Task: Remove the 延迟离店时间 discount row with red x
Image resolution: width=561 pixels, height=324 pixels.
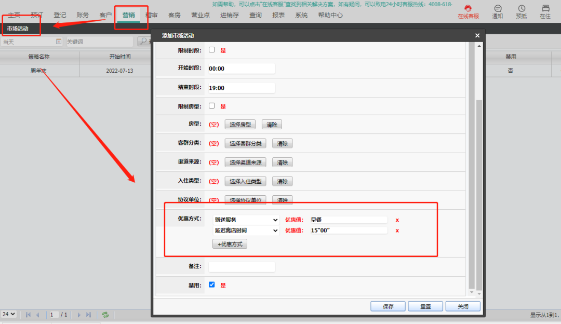Action: pyautogui.click(x=397, y=231)
